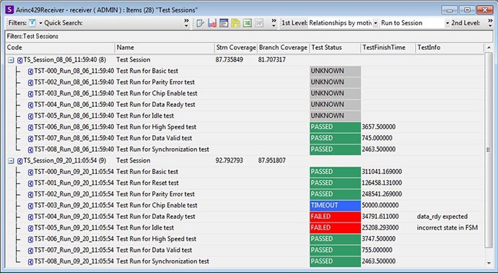Screen dimensions: 498x273
Task: Select the TST-006_Run_09_20_11:05:54 tree row
Action: 74,239
